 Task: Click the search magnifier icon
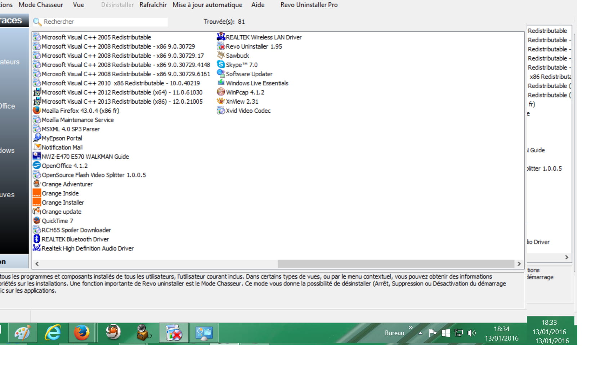tap(37, 22)
